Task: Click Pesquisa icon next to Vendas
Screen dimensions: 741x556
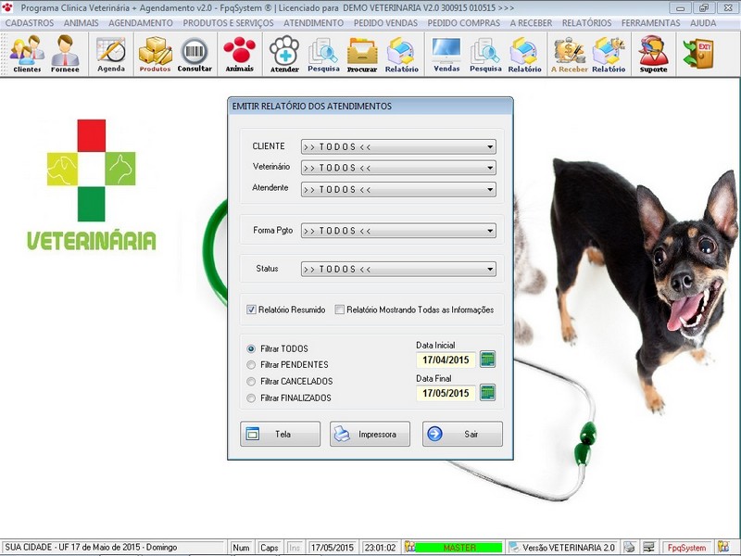Action: (x=485, y=54)
